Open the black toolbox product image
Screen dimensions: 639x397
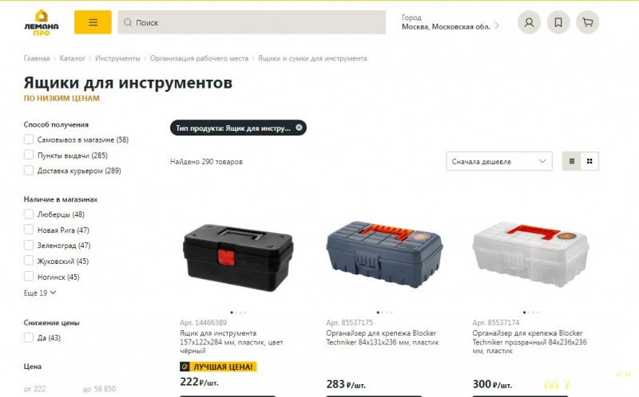237,257
